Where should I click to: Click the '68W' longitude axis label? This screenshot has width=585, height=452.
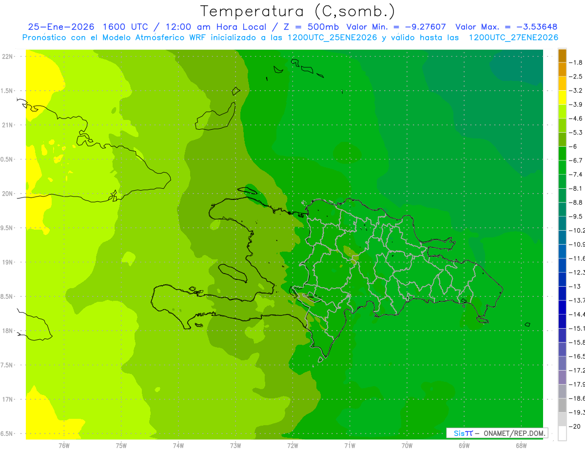pyautogui.click(x=521, y=445)
